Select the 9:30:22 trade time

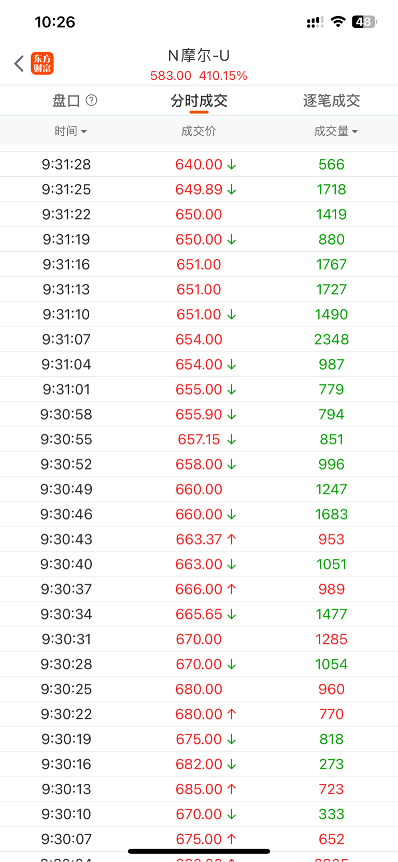tap(66, 714)
